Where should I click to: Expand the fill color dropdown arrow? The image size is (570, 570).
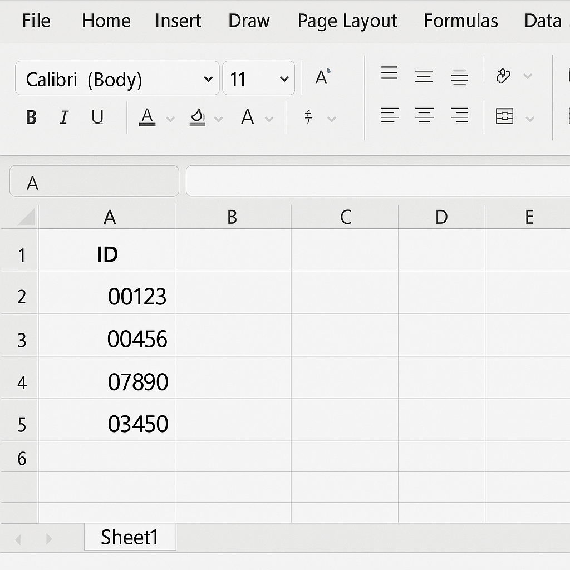pos(218,119)
